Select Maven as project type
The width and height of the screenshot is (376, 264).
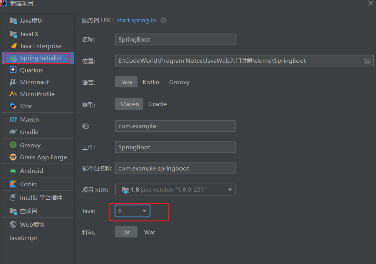coord(129,104)
